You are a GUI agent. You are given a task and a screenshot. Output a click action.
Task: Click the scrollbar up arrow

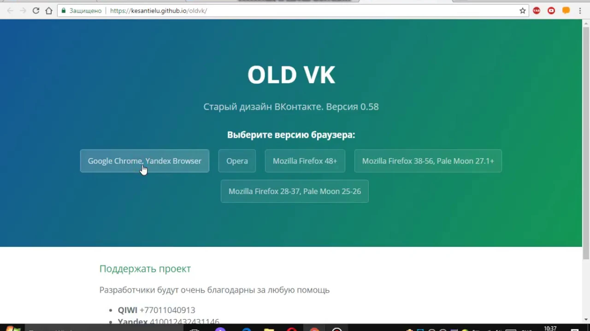[x=586, y=23]
